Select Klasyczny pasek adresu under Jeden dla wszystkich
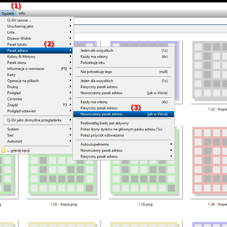 click(123, 87)
